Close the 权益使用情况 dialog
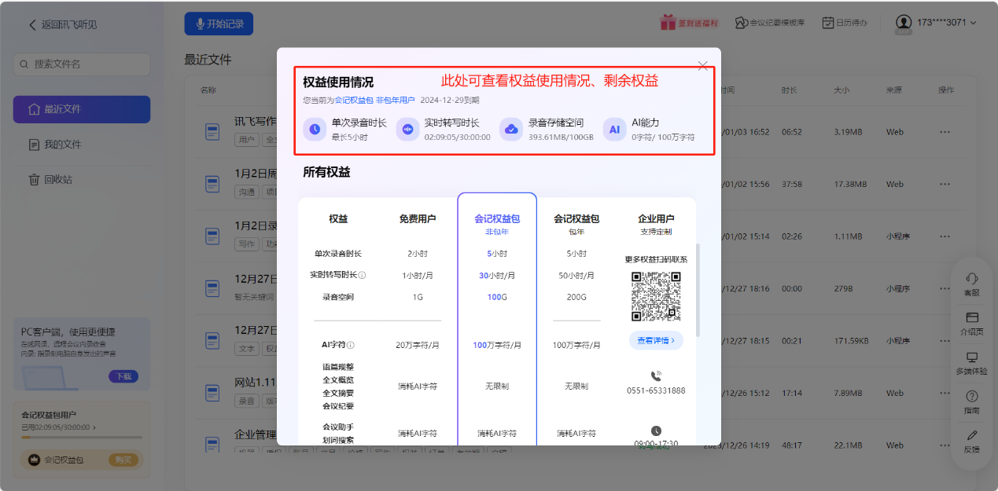 click(702, 65)
